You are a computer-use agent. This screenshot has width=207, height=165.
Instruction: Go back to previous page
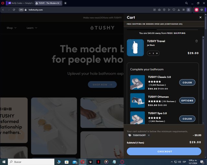click(3, 10)
